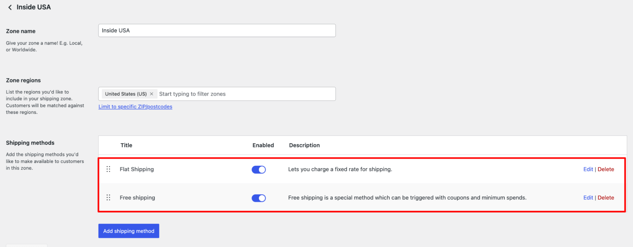This screenshot has width=633, height=247.
Task: Delete the Free shipping method
Action: click(605, 197)
